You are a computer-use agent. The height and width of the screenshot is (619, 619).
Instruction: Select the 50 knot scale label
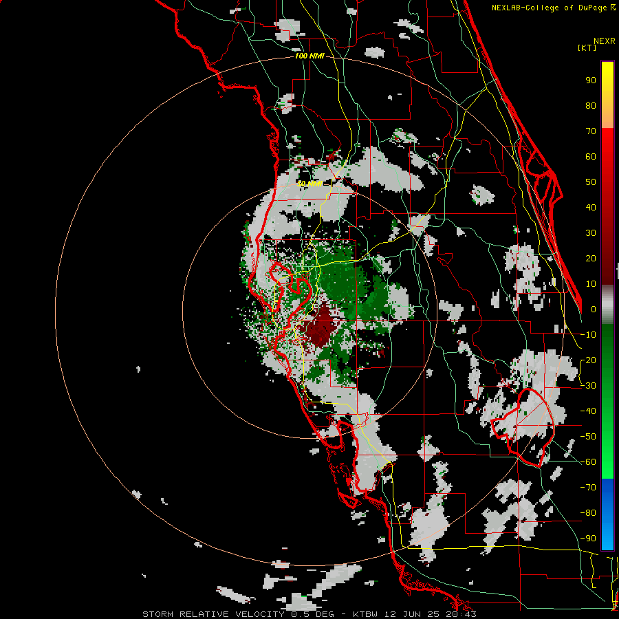(x=591, y=182)
